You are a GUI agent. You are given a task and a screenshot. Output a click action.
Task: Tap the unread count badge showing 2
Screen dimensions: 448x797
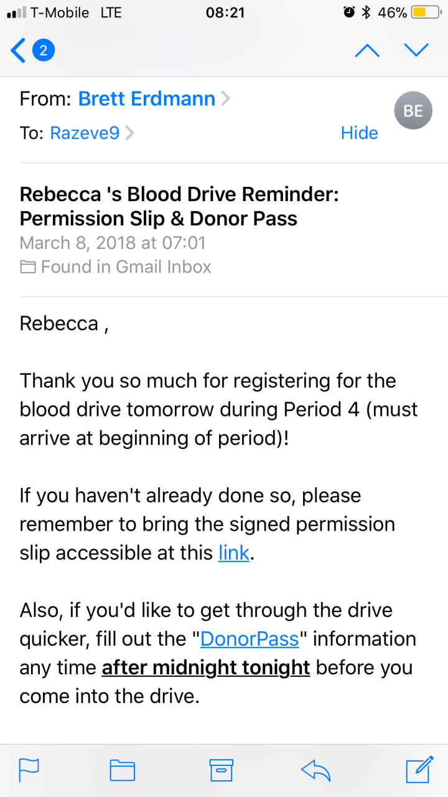click(43, 50)
